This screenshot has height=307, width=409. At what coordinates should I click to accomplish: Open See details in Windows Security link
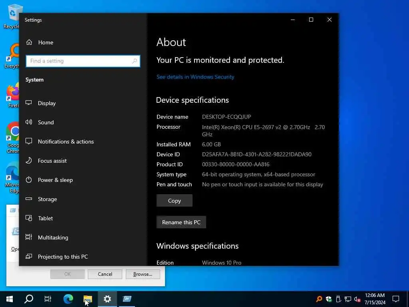tap(195, 77)
